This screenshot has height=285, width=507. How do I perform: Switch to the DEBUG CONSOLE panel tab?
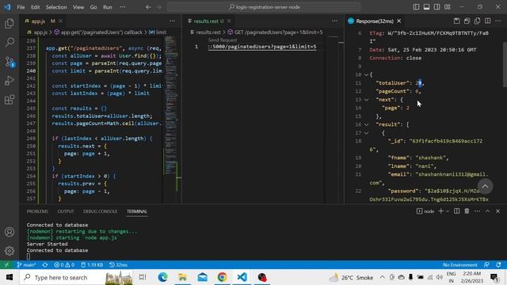click(x=101, y=211)
